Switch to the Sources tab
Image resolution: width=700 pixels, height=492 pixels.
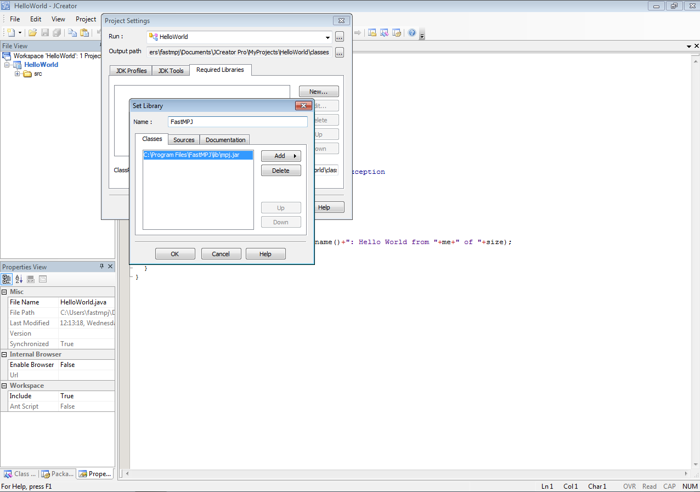(x=184, y=140)
